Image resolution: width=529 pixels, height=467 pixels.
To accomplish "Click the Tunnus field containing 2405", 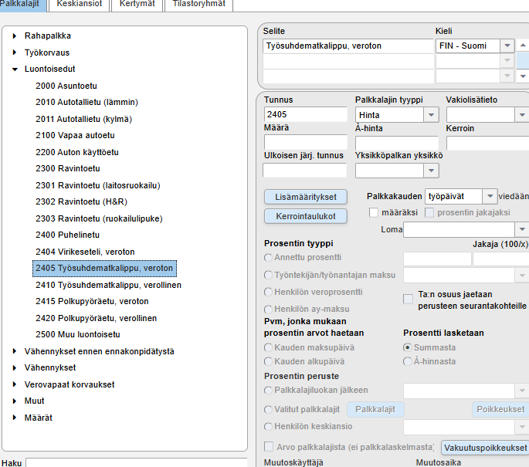I will pyautogui.click(x=305, y=115).
